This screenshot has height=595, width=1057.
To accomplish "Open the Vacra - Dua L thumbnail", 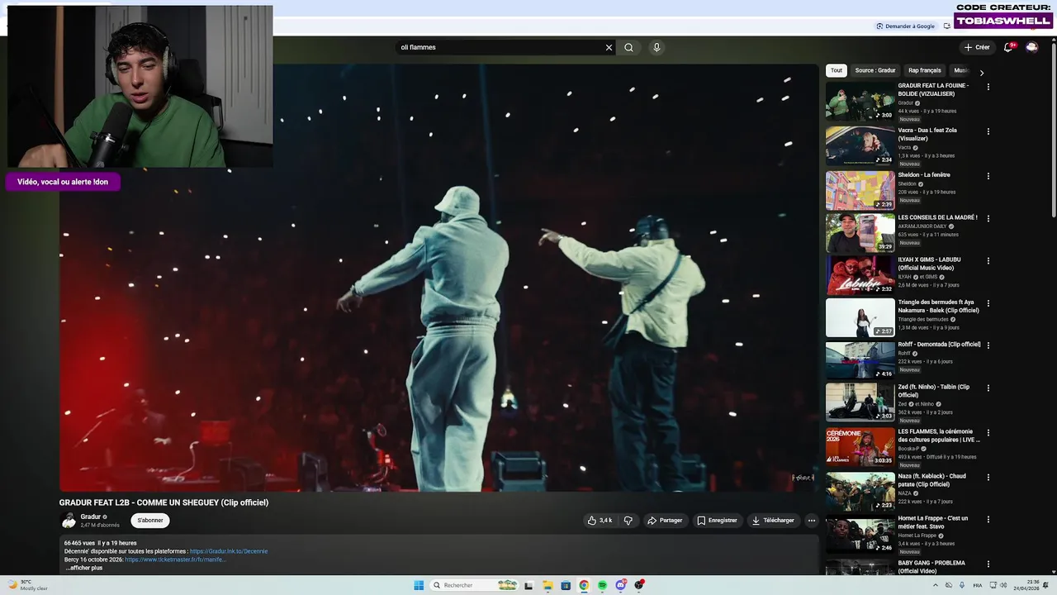I will pyautogui.click(x=860, y=145).
